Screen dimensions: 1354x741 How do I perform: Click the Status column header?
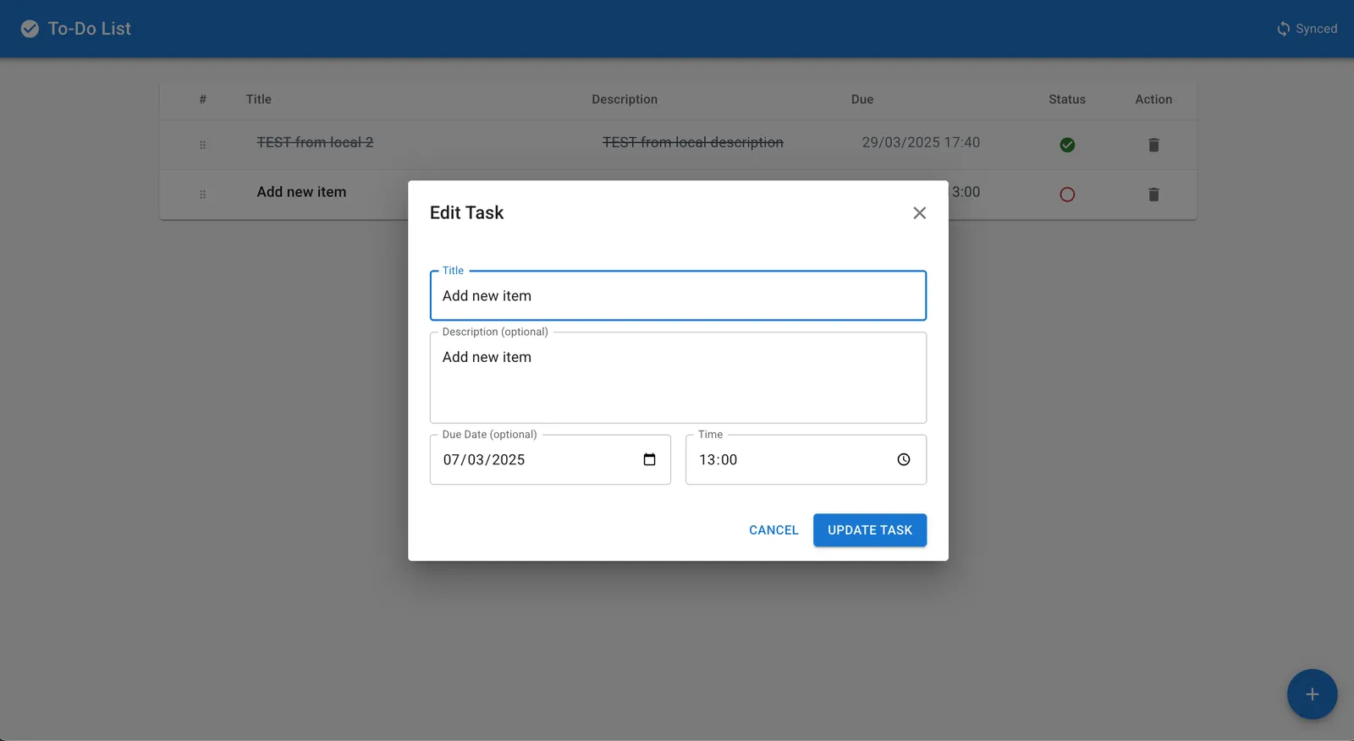[x=1067, y=100]
